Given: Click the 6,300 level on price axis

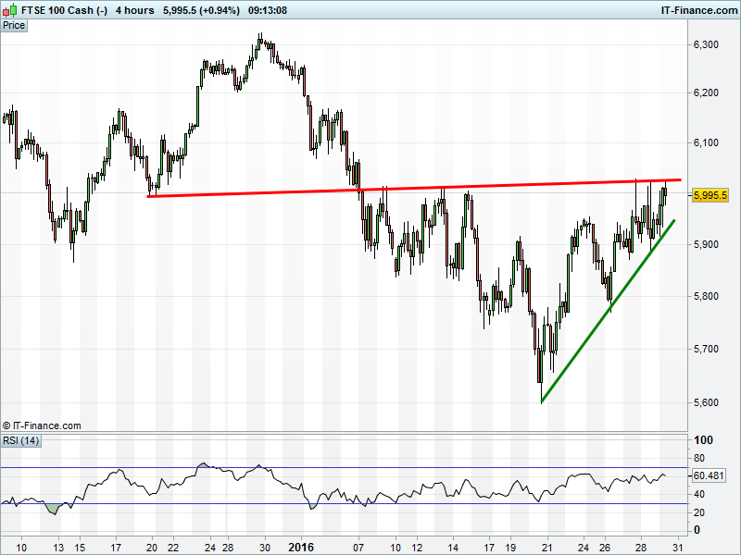Looking at the screenshot, I should (707, 44).
